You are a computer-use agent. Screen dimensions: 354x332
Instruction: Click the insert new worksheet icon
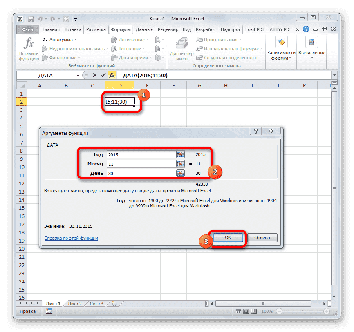[114, 303]
